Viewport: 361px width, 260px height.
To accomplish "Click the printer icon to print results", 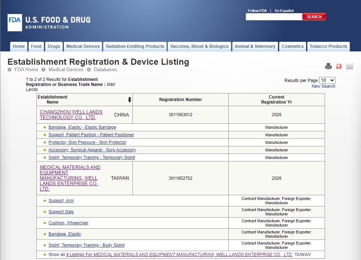I will [328, 66].
